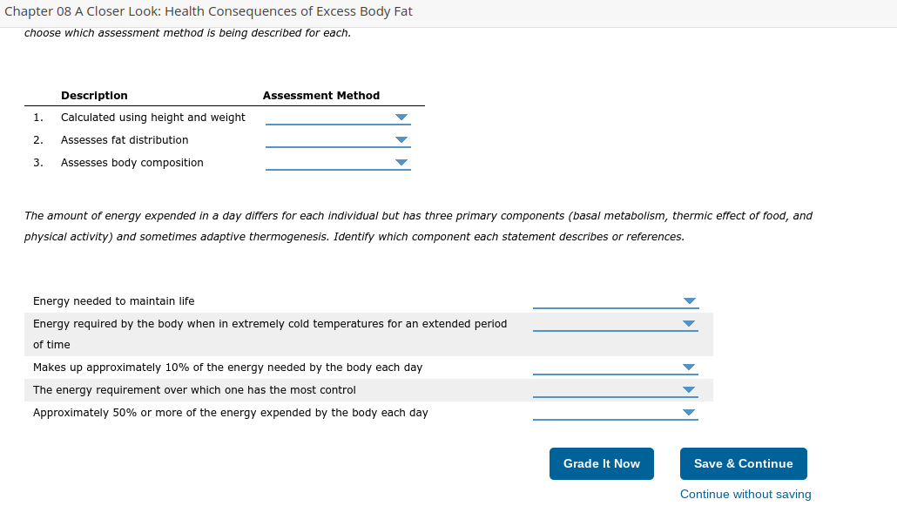Click dropdown arrow for approximately 50% energy statement
Screen dimensions: 897x506
(x=689, y=413)
